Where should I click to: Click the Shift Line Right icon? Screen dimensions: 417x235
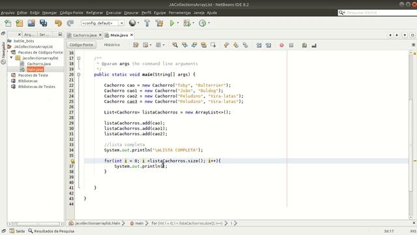pyautogui.click(x=268, y=45)
